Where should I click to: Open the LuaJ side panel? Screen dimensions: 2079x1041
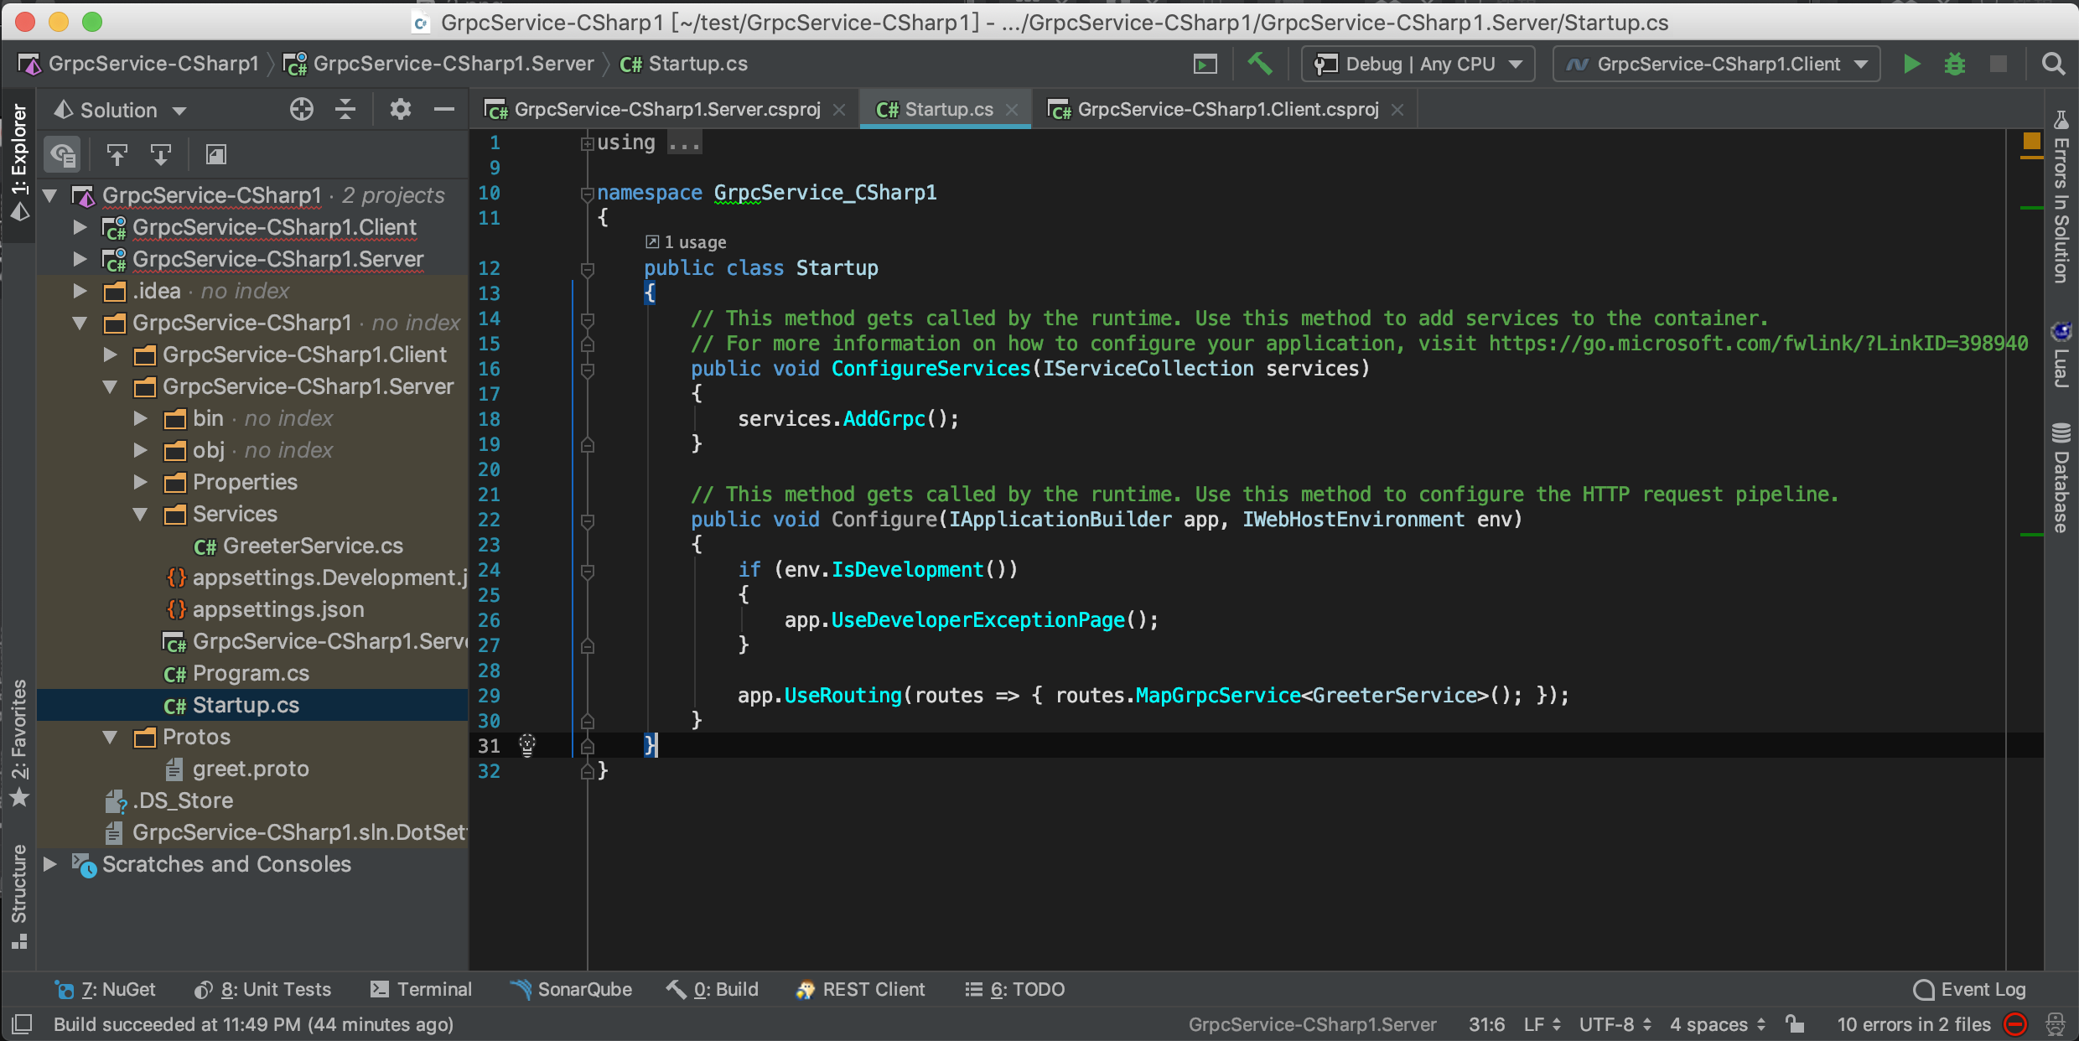2061,354
